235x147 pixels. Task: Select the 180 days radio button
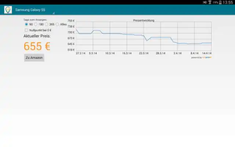click(x=36, y=24)
